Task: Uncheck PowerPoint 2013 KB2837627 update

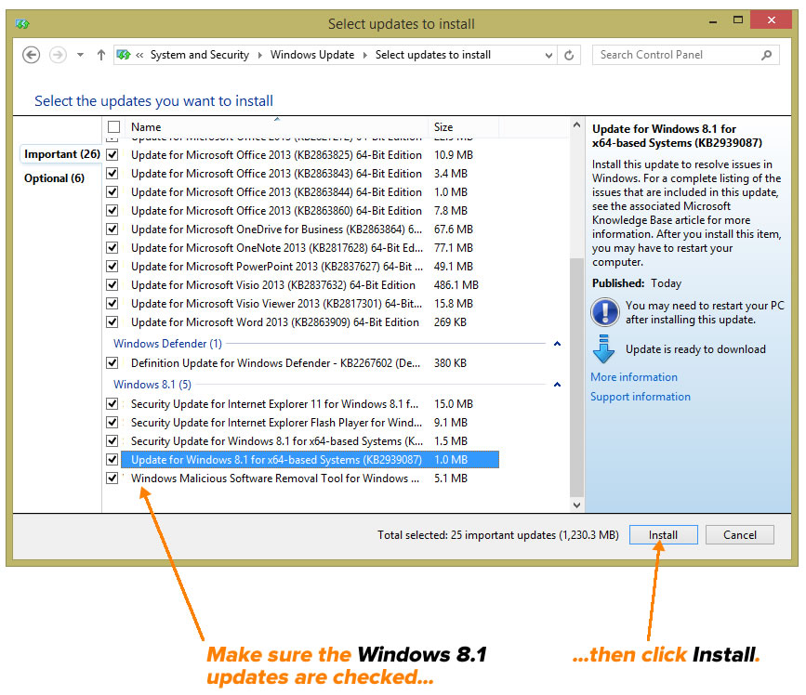Action: coord(112,266)
